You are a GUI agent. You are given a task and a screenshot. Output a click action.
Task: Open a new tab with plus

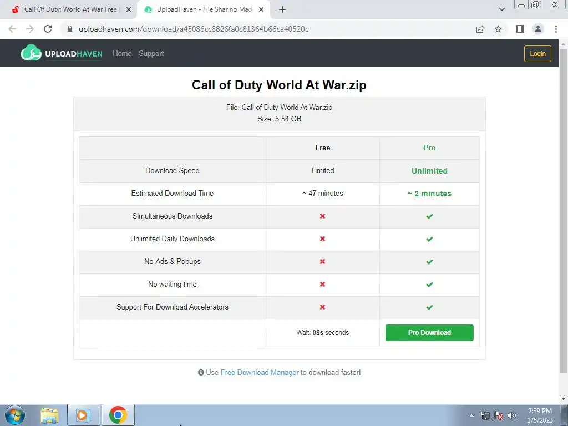click(282, 9)
